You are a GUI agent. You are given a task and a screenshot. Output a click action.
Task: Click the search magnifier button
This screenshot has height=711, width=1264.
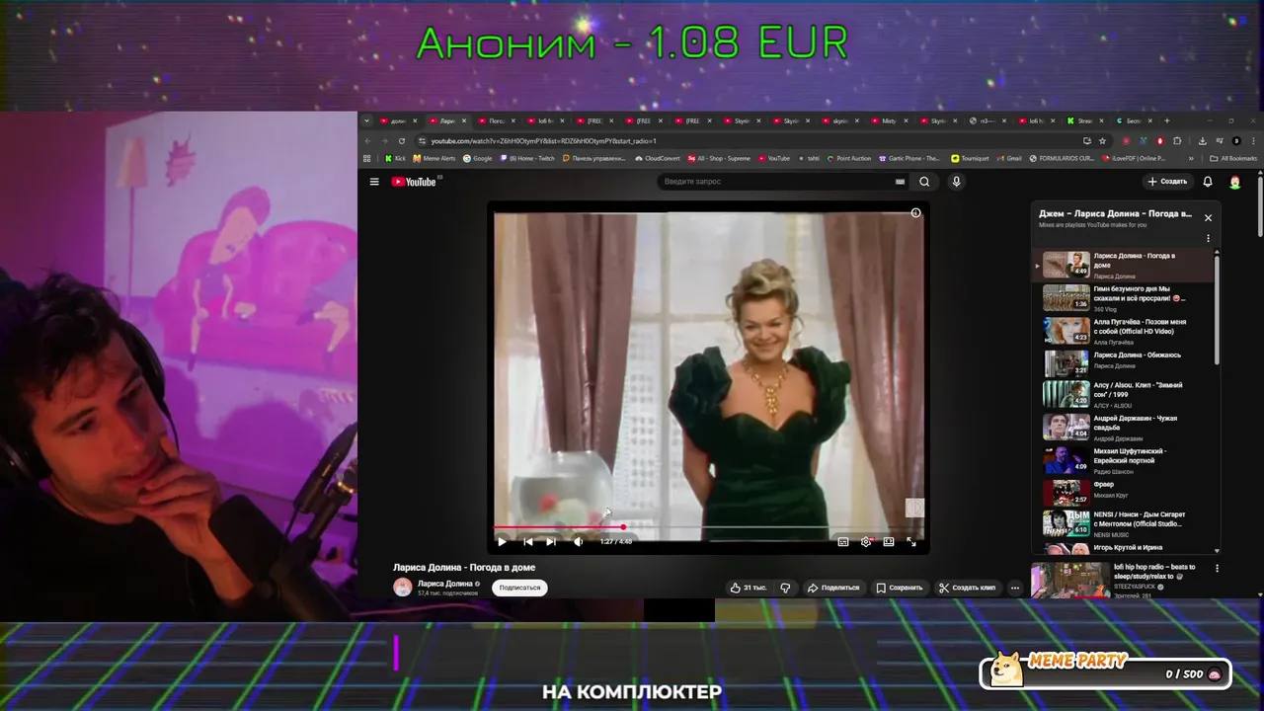(x=924, y=182)
